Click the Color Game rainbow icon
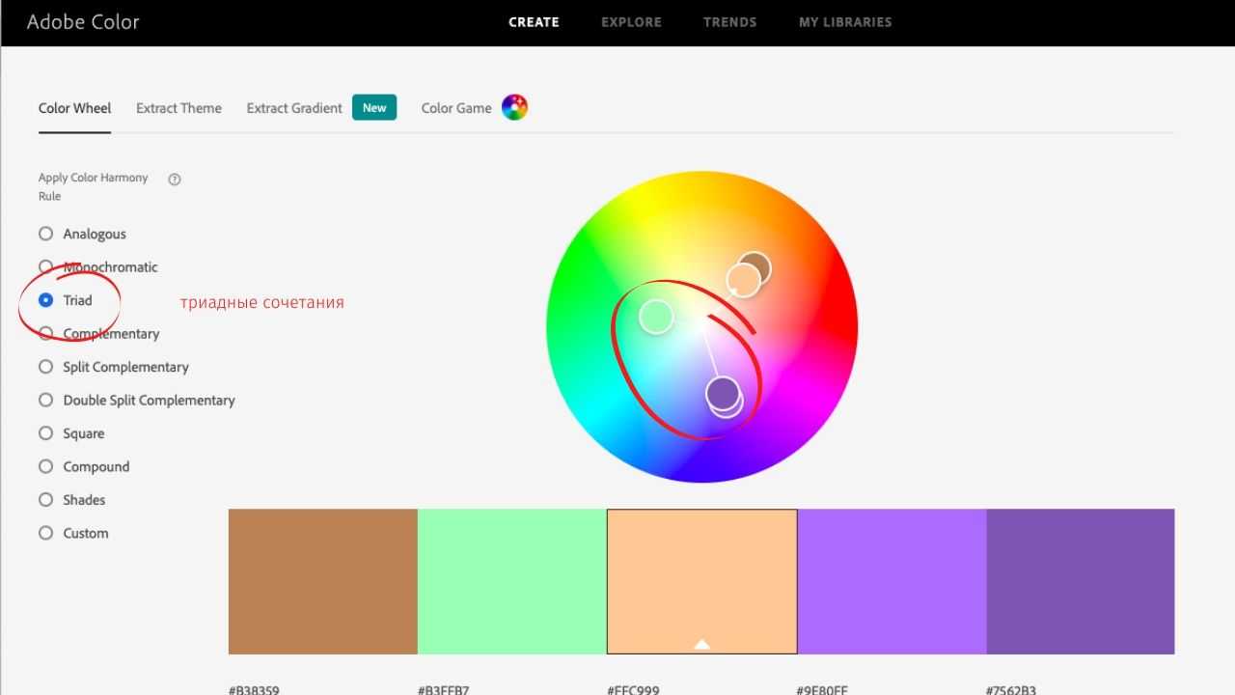Screen dimensions: 1235x695 [x=514, y=108]
